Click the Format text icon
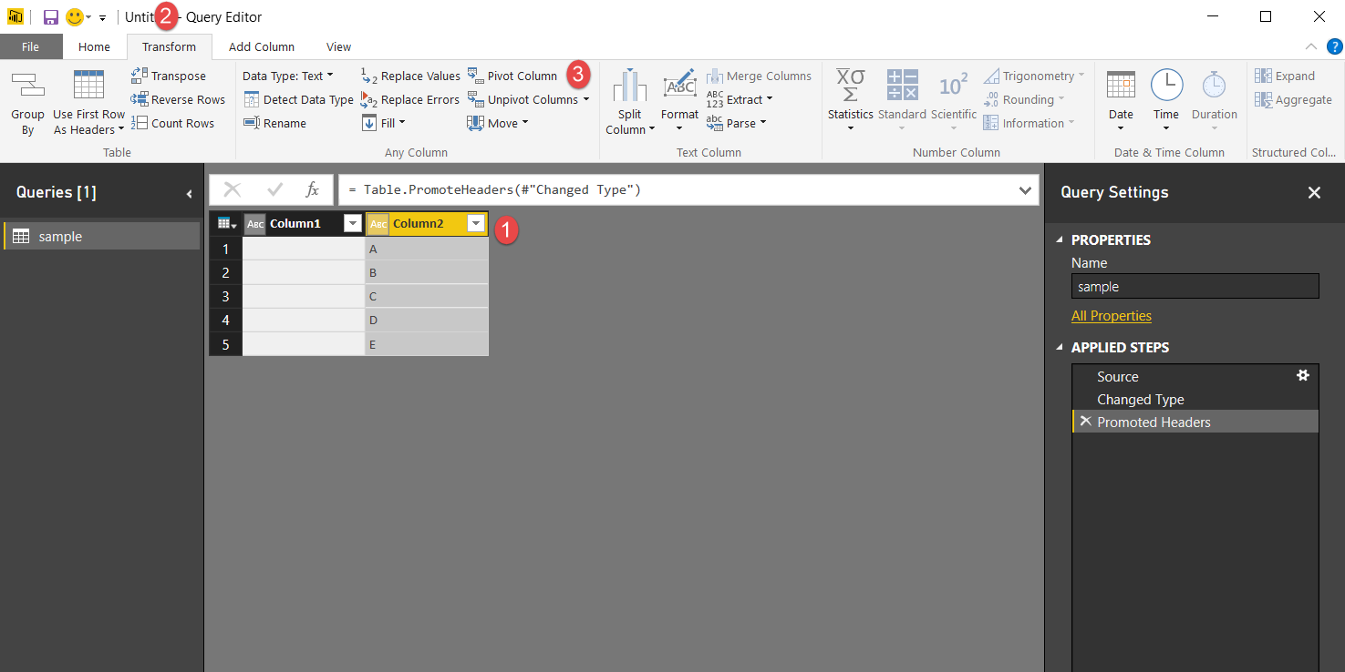The width and height of the screenshot is (1345, 672). pyautogui.click(x=679, y=86)
